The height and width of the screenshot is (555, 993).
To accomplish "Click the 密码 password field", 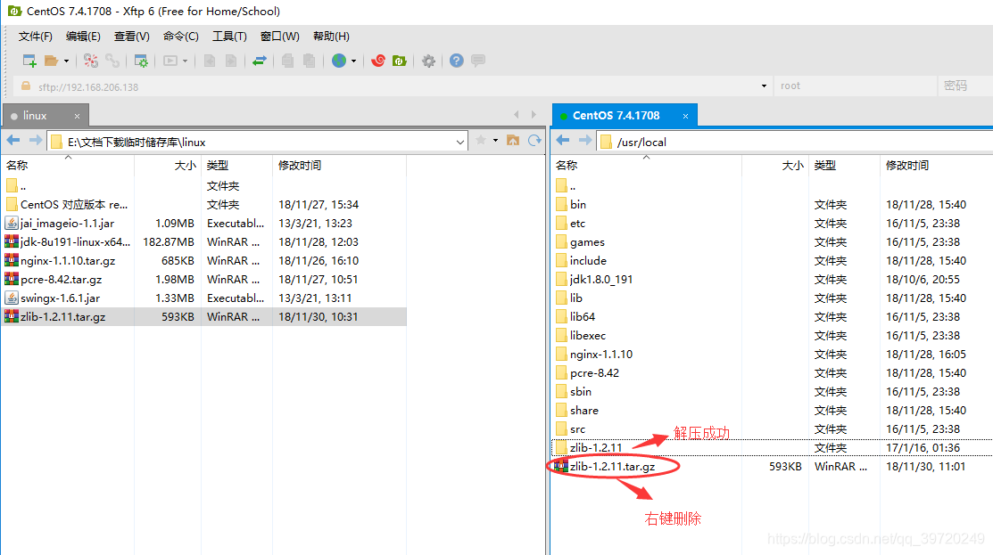I will pos(965,86).
